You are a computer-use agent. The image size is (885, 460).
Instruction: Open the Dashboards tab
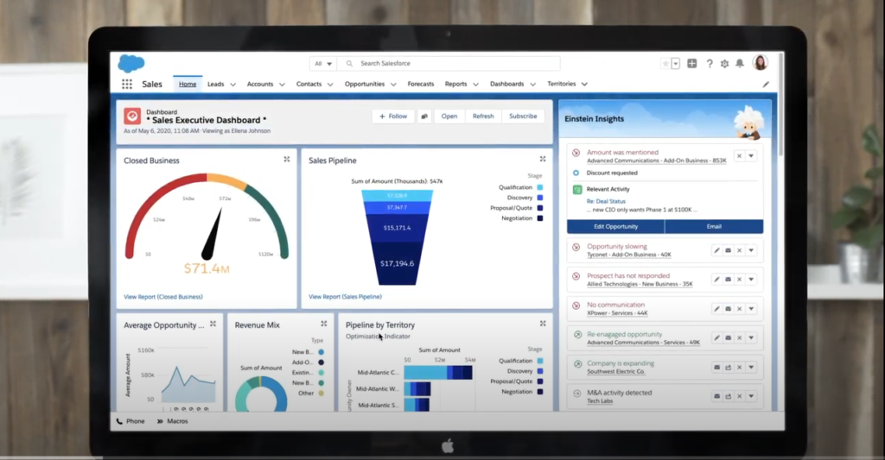coord(506,84)
